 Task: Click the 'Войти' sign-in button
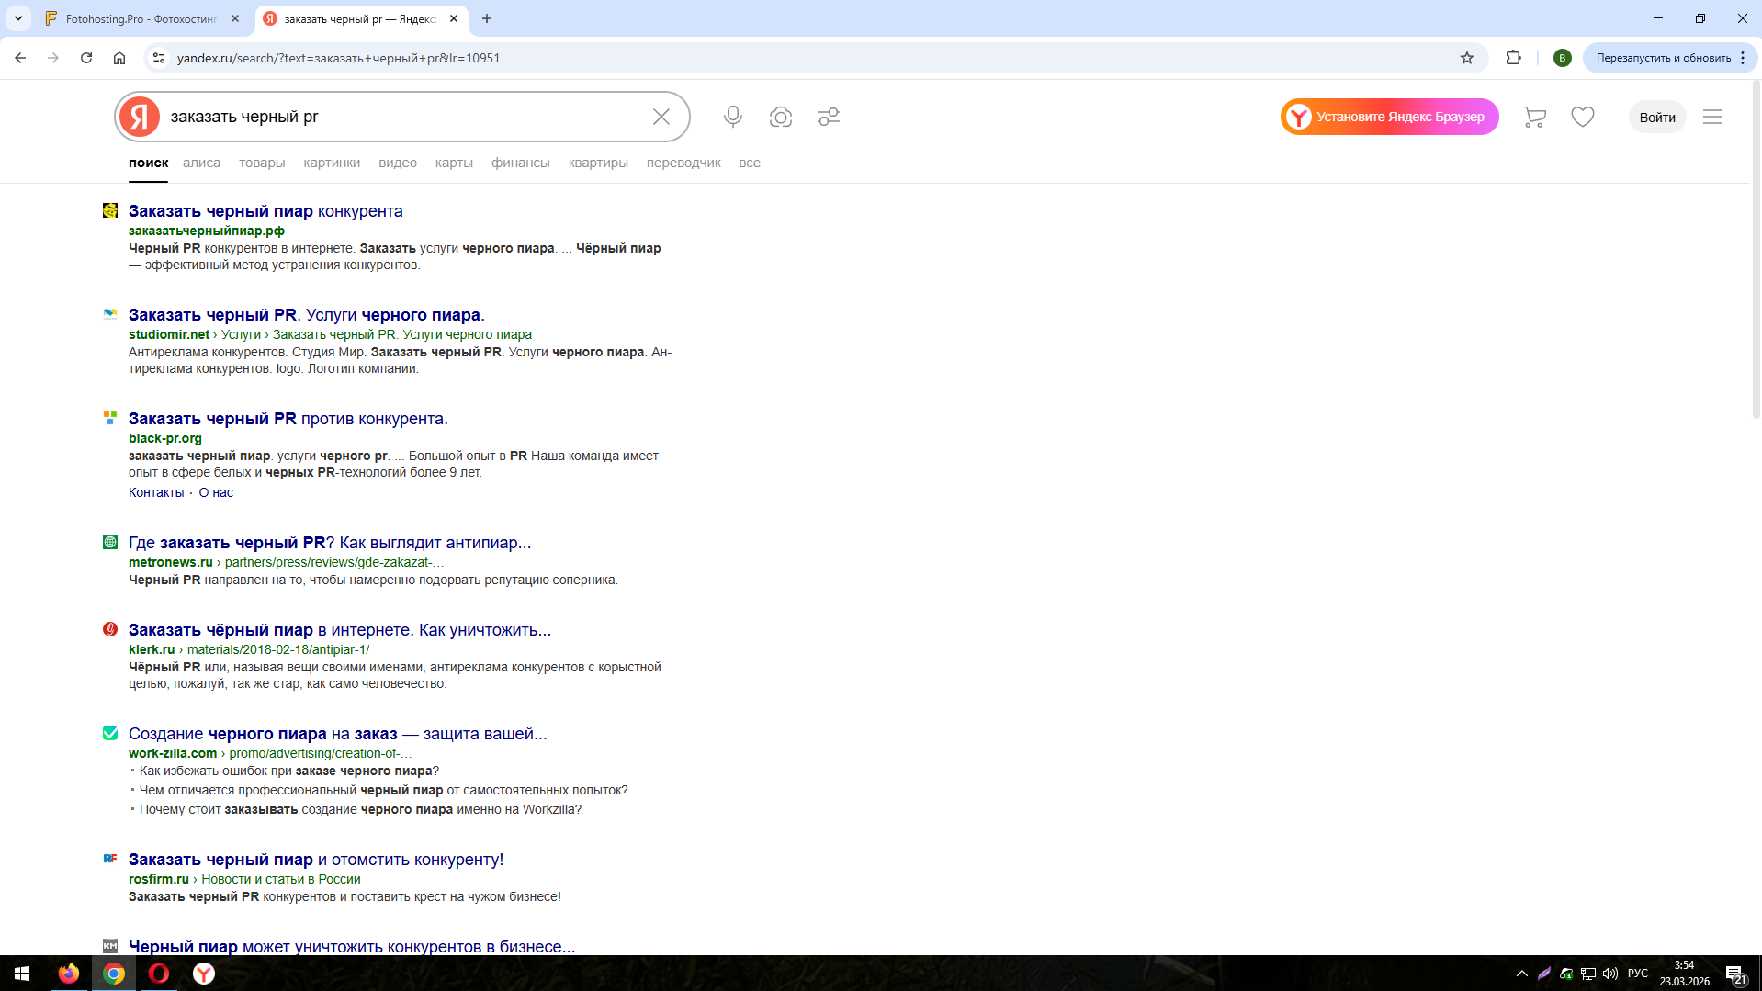tap(1657, 117)
